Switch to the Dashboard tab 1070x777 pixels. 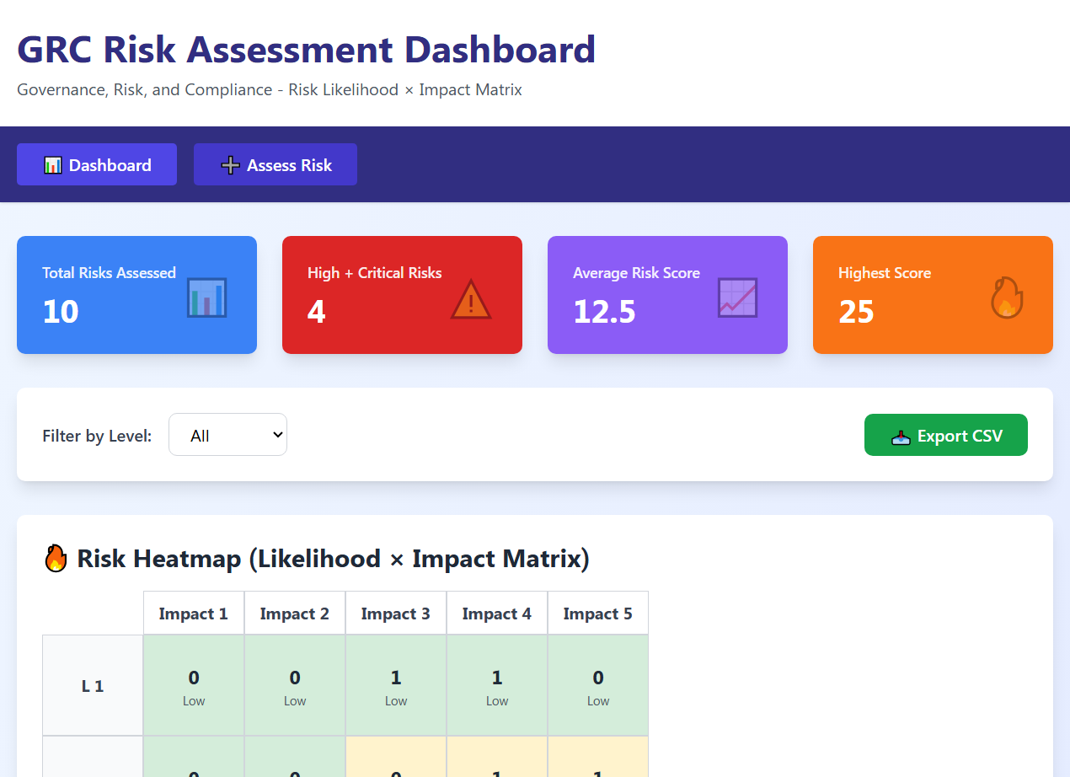97,164
